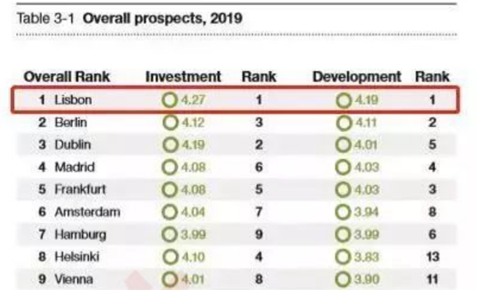477x290 pixels.
Task: Select Vienna's development rank 11
Action: click(432, 280)
